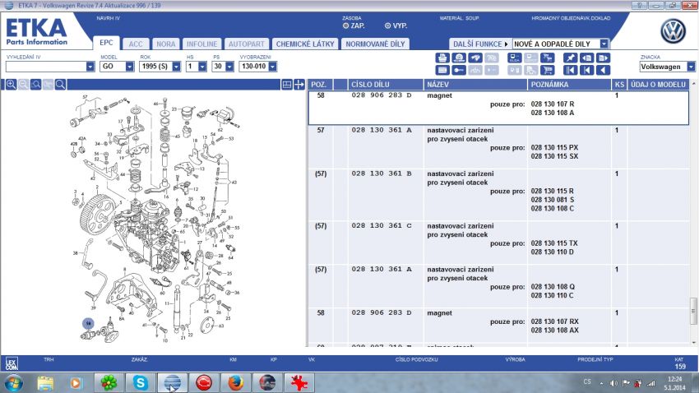Click the move-divider arrow icon
Screen dimensions: 699x393
[299, 84]
